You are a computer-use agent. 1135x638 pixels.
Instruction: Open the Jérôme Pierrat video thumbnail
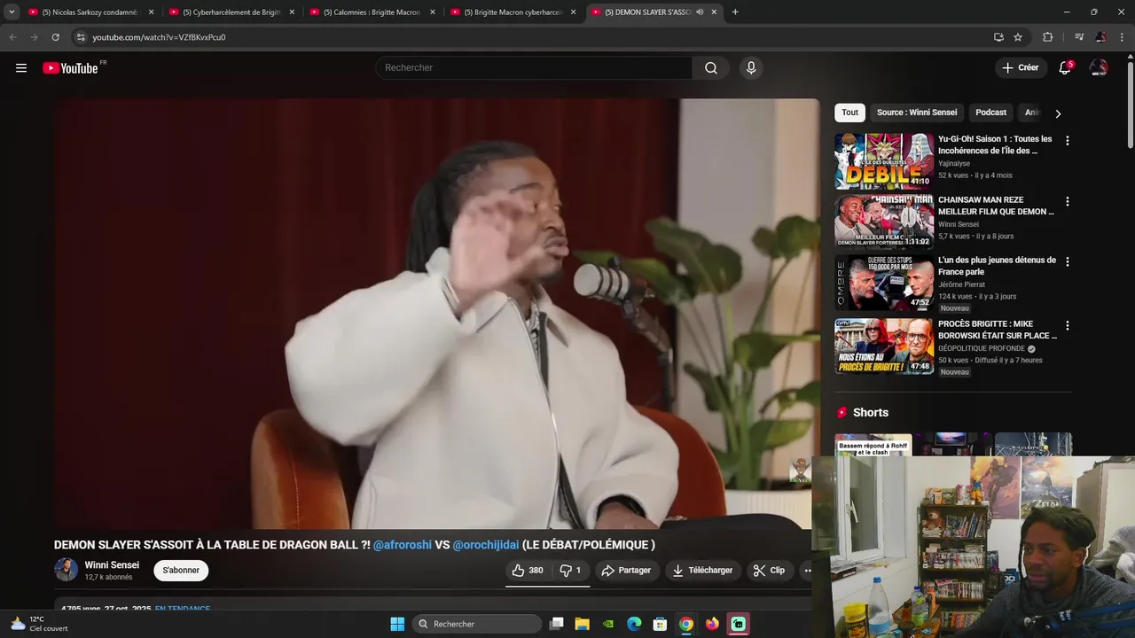coord(884,283)
